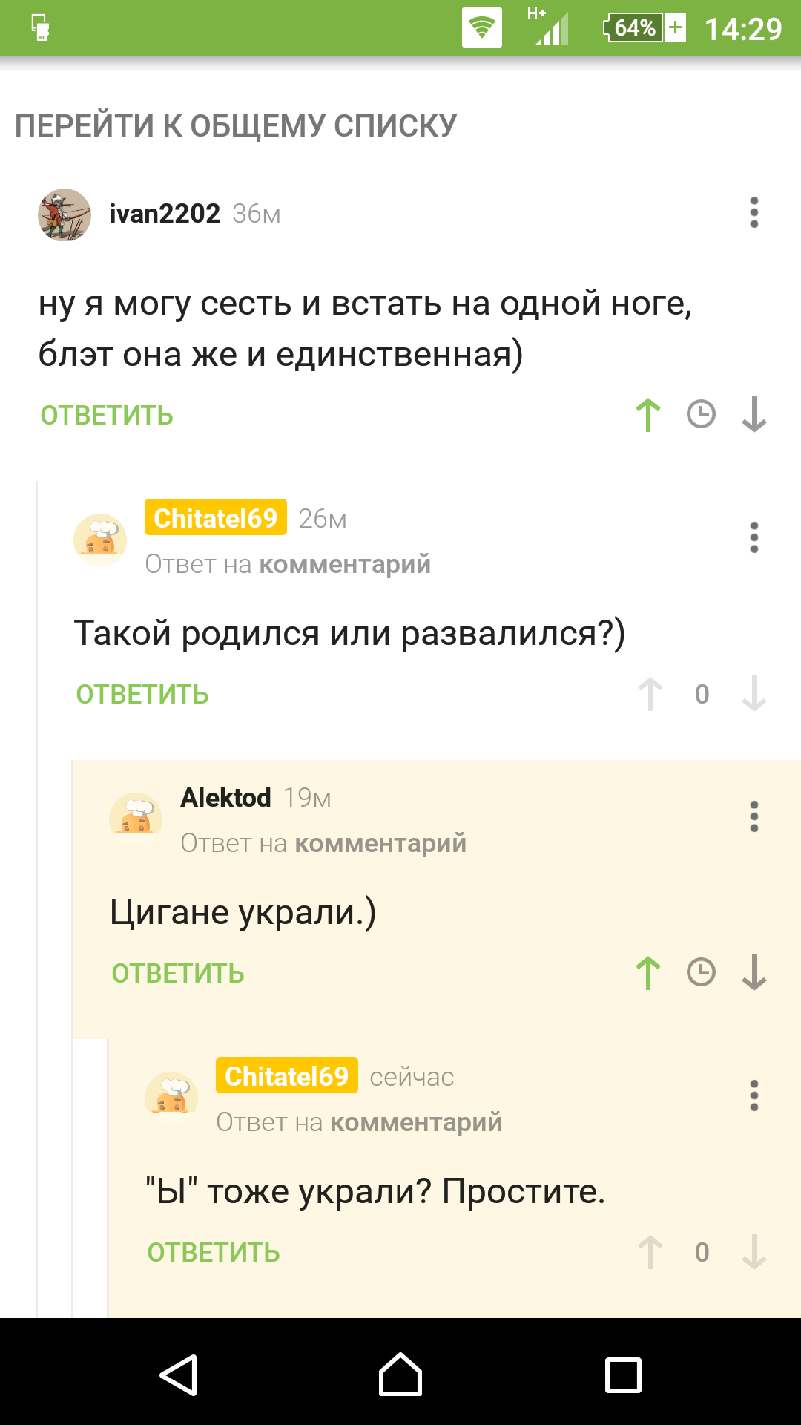Open ivan2202's profile avatar
Image resolution: width=801 pixels, height=1425 pixels.
pos(65,214)
